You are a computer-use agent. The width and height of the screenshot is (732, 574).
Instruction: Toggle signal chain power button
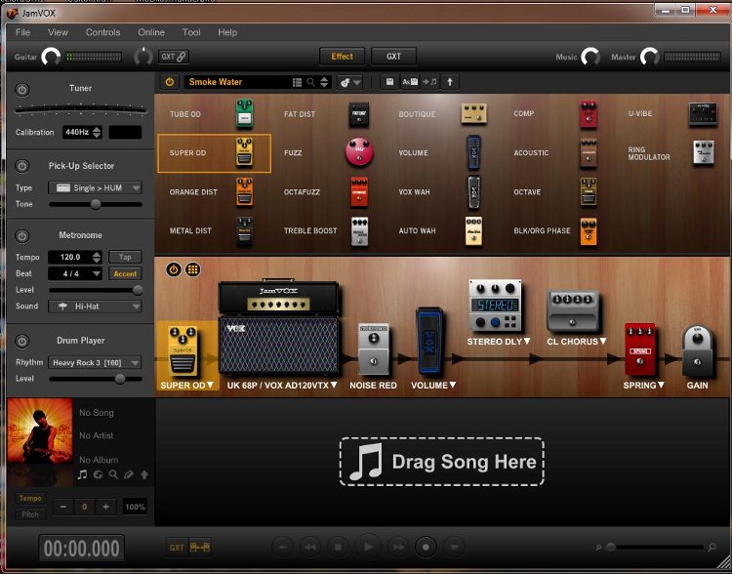[x=174, y=269]
